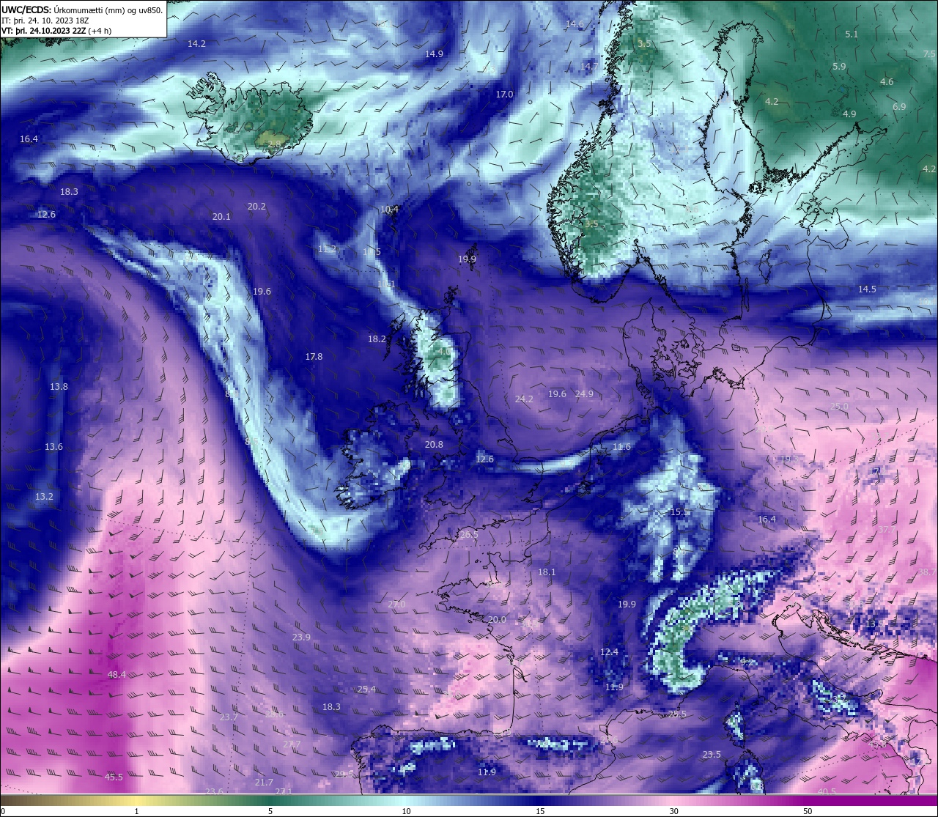Click the 6.9 value on the map
This screenshot has width=938, height=817.
tap(899, 107)
